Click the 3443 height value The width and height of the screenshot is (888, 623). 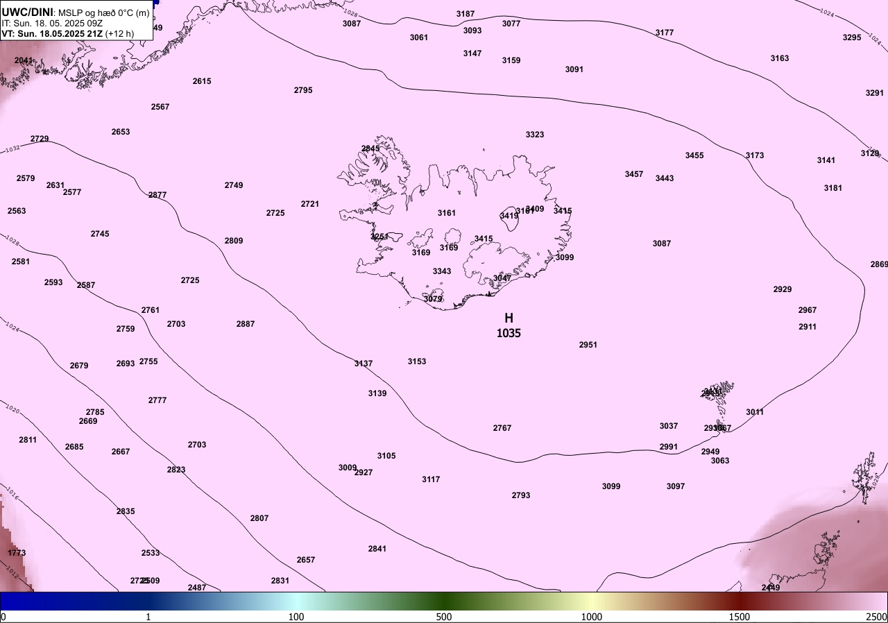click(665, 178)
